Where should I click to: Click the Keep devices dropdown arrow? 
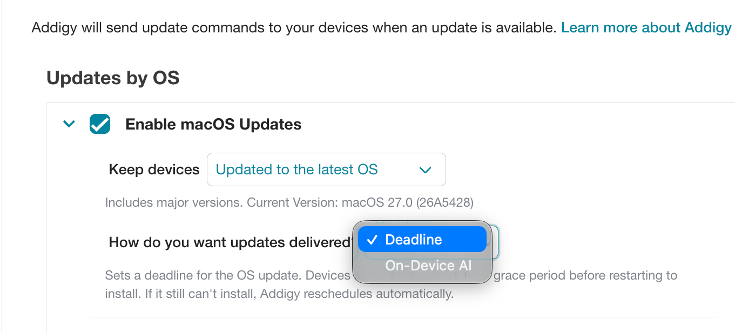click(x=426, y=170)
